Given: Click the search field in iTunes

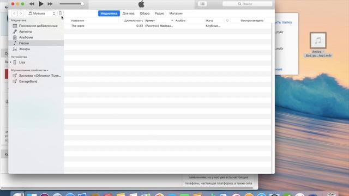Looking at the screenshot, I should 247,4.
